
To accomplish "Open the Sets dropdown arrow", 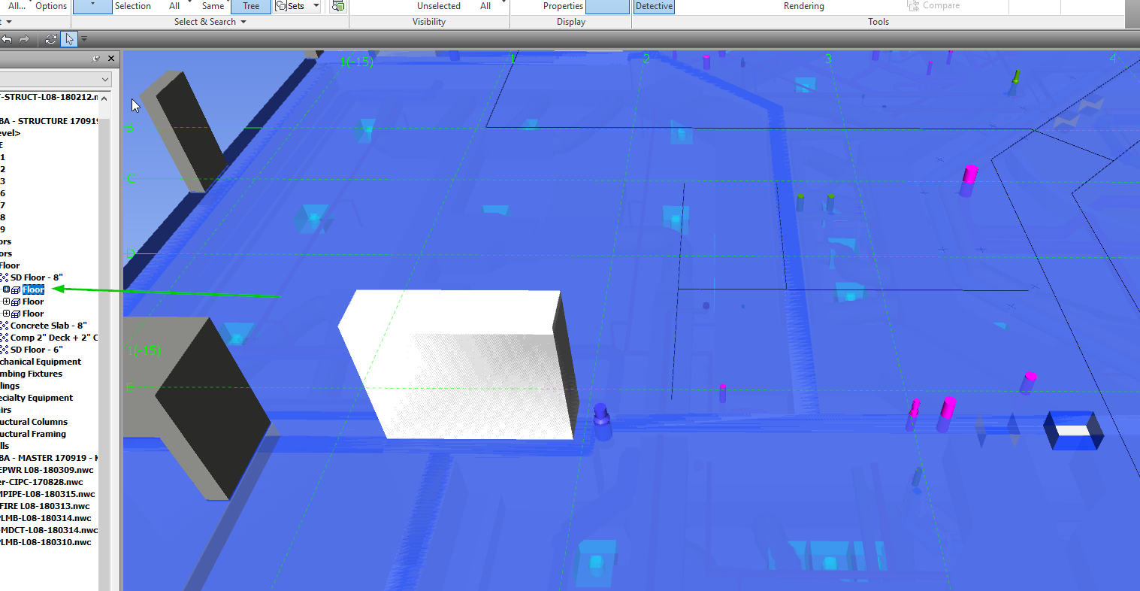I will [x=316, y=7].
